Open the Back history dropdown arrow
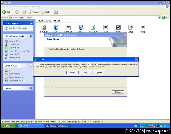 pos(12,12)
